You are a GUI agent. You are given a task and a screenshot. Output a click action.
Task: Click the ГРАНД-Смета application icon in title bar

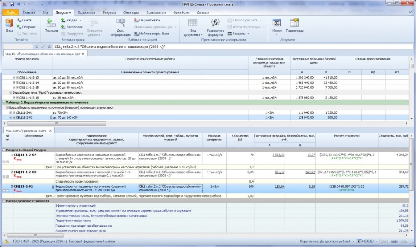pos(5,4)
